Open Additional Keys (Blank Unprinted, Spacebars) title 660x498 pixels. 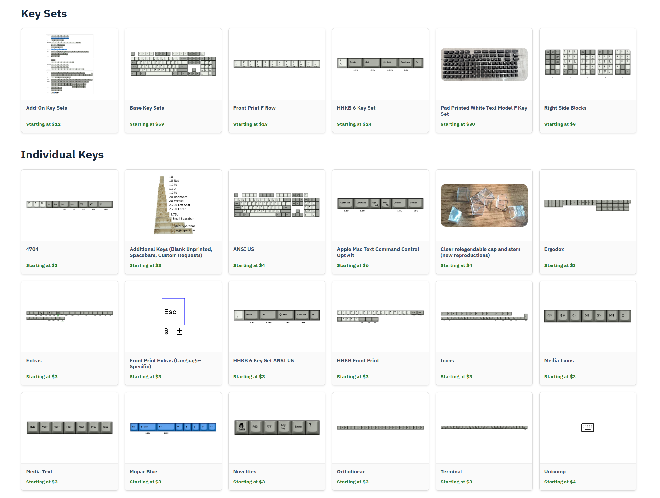[171, 252]
